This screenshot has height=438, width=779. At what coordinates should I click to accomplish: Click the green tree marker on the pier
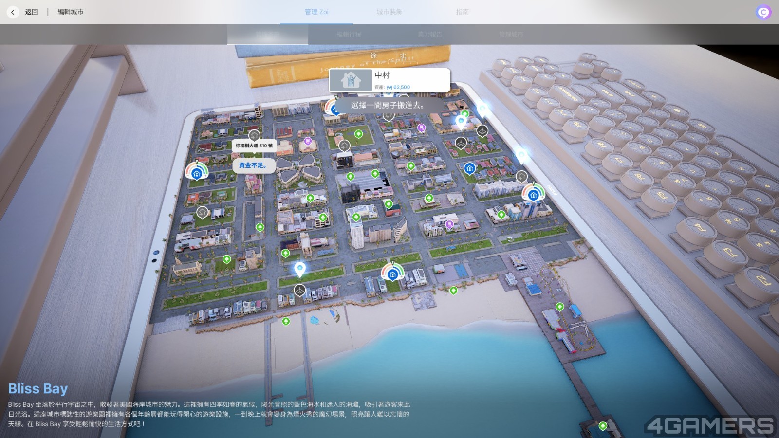point(559,307)
